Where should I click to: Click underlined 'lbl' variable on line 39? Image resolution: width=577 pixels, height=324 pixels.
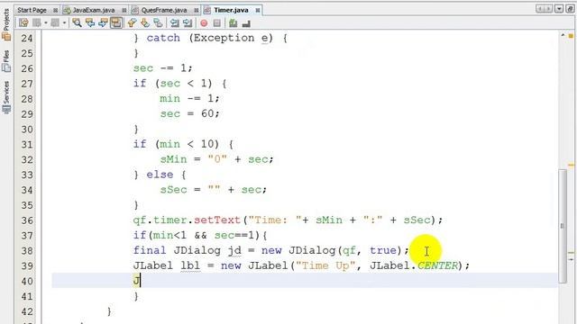[x=190, y=265]
